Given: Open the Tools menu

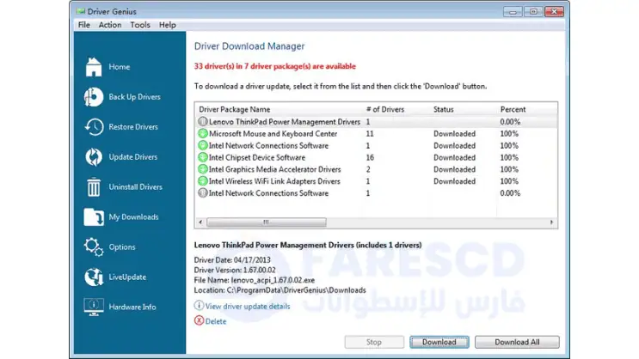Looking at the screenshot, I should point(139,25).
